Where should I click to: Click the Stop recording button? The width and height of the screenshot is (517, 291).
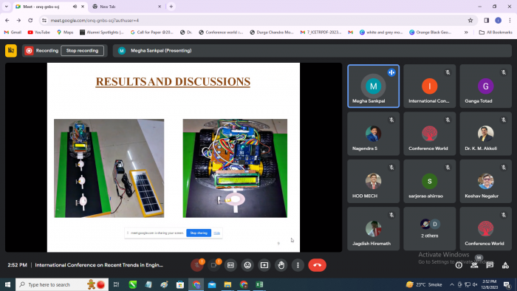82,50
